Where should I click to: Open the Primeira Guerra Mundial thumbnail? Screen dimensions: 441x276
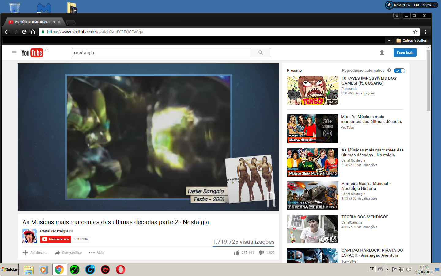point(313,196)
